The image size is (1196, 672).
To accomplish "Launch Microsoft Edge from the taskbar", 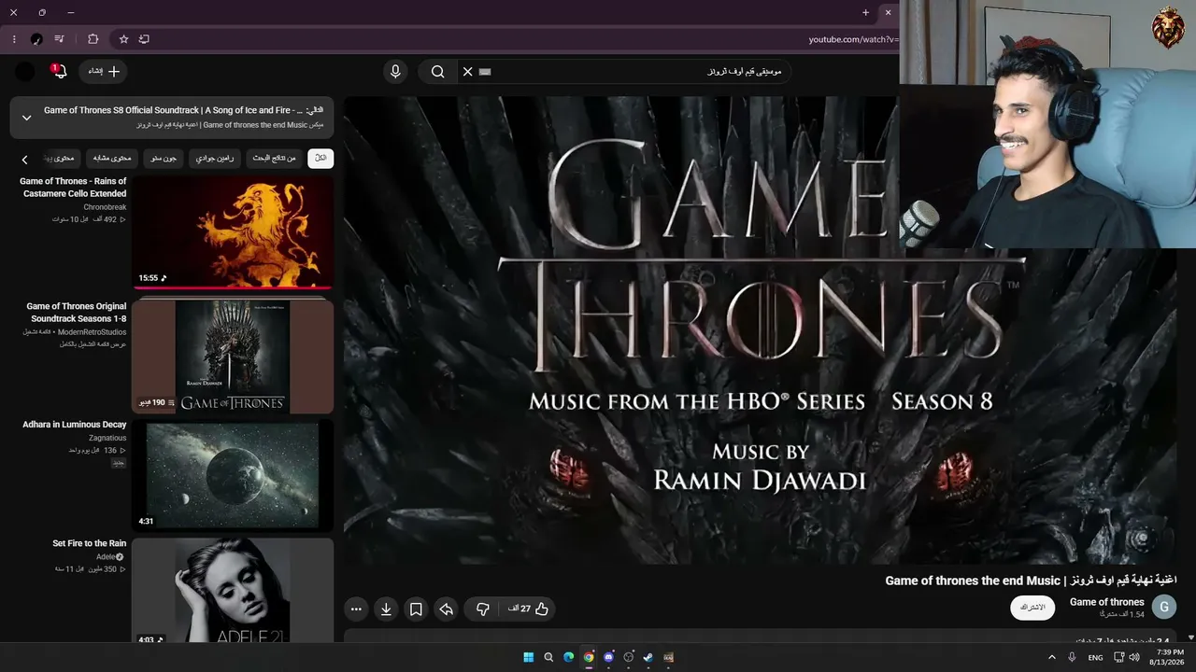I will coord(568,657).
